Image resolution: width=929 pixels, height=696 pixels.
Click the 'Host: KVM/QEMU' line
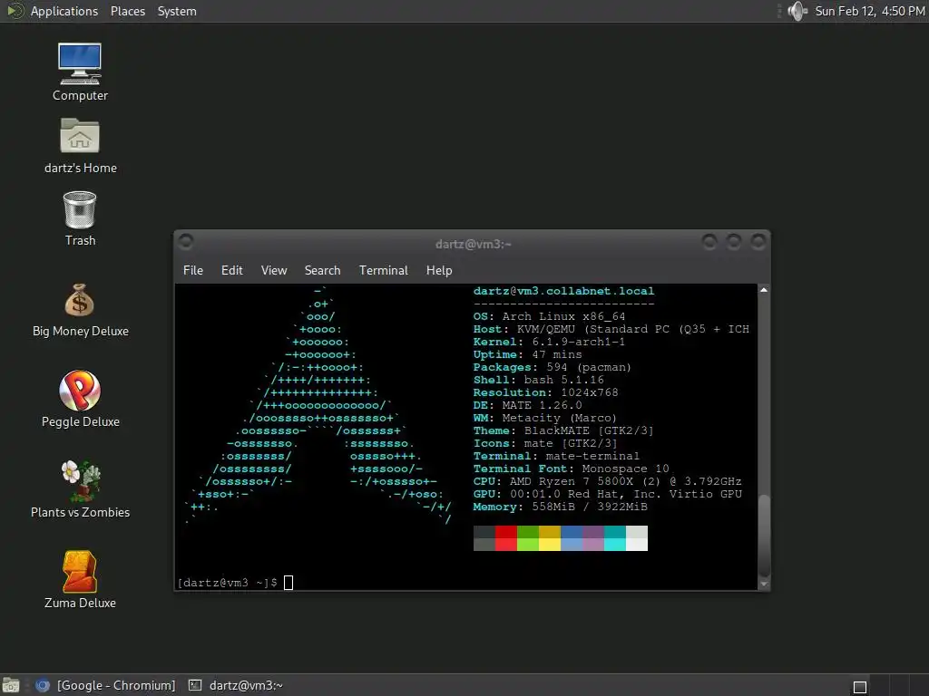coord(611,329)
